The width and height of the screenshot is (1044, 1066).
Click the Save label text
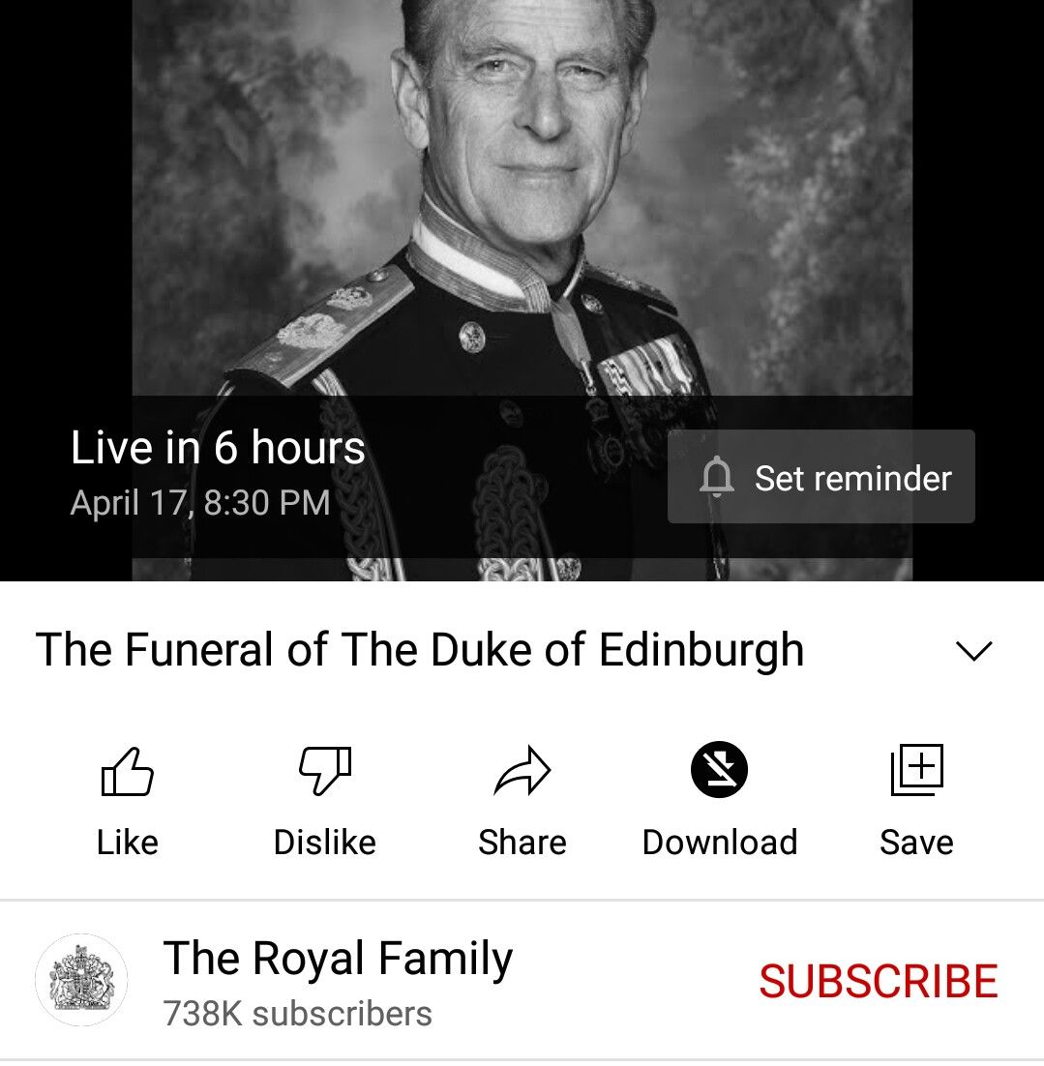[917, 843]
